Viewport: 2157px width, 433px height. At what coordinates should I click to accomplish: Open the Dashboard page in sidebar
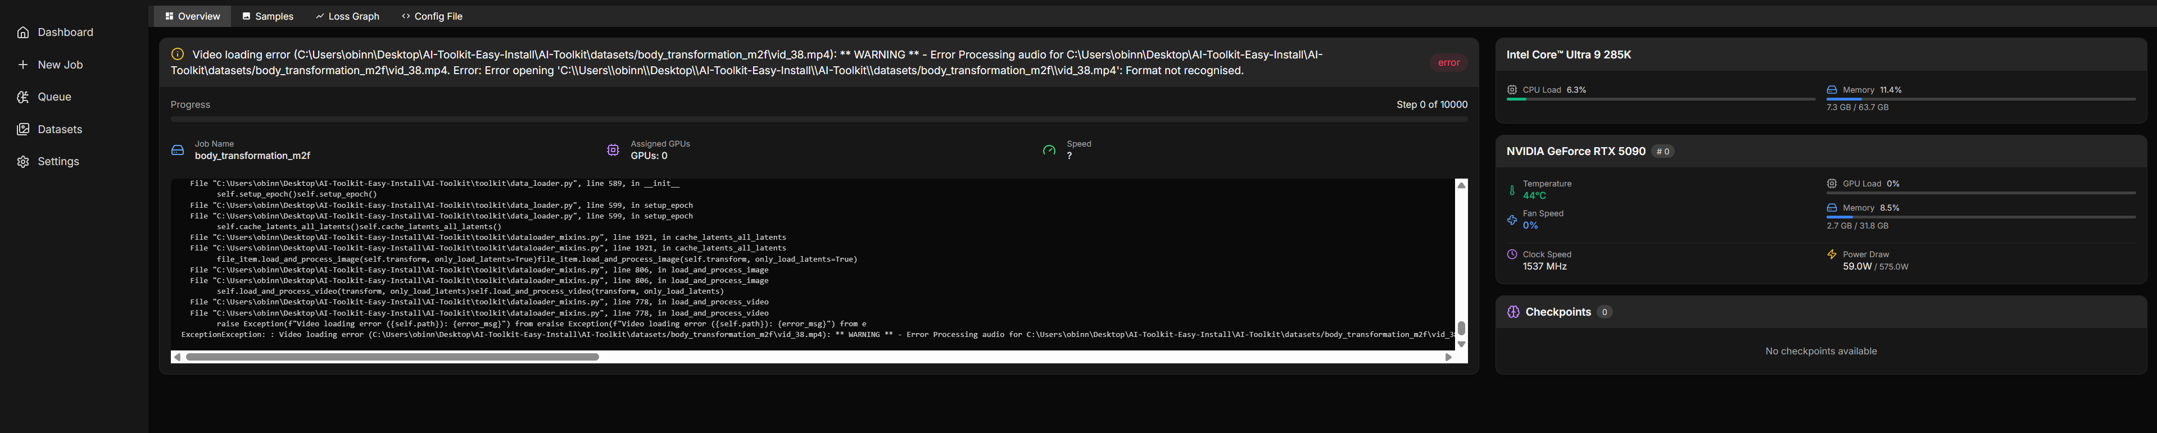(x=55, y=32)
